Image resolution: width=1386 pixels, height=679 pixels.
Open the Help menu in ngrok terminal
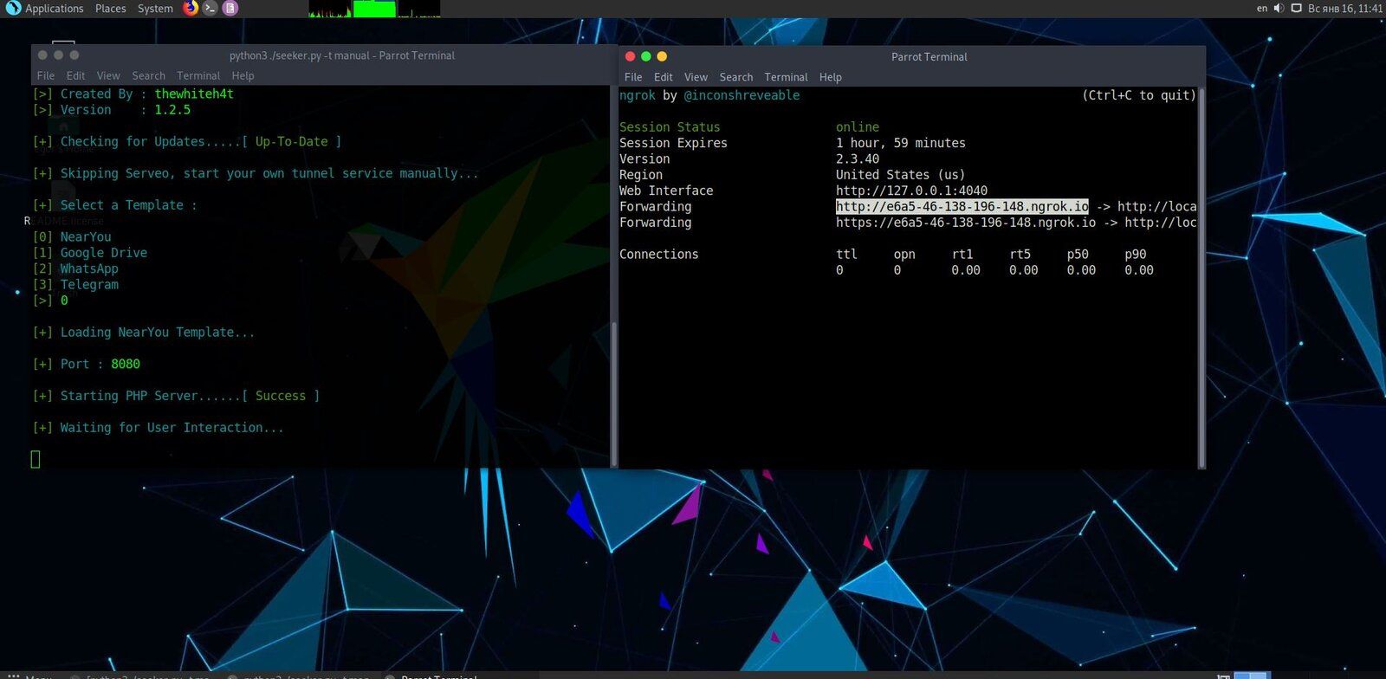click(830, 77)
